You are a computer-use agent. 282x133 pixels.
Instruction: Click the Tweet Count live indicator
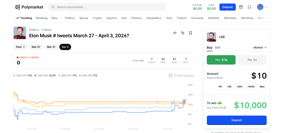[17, 58]
